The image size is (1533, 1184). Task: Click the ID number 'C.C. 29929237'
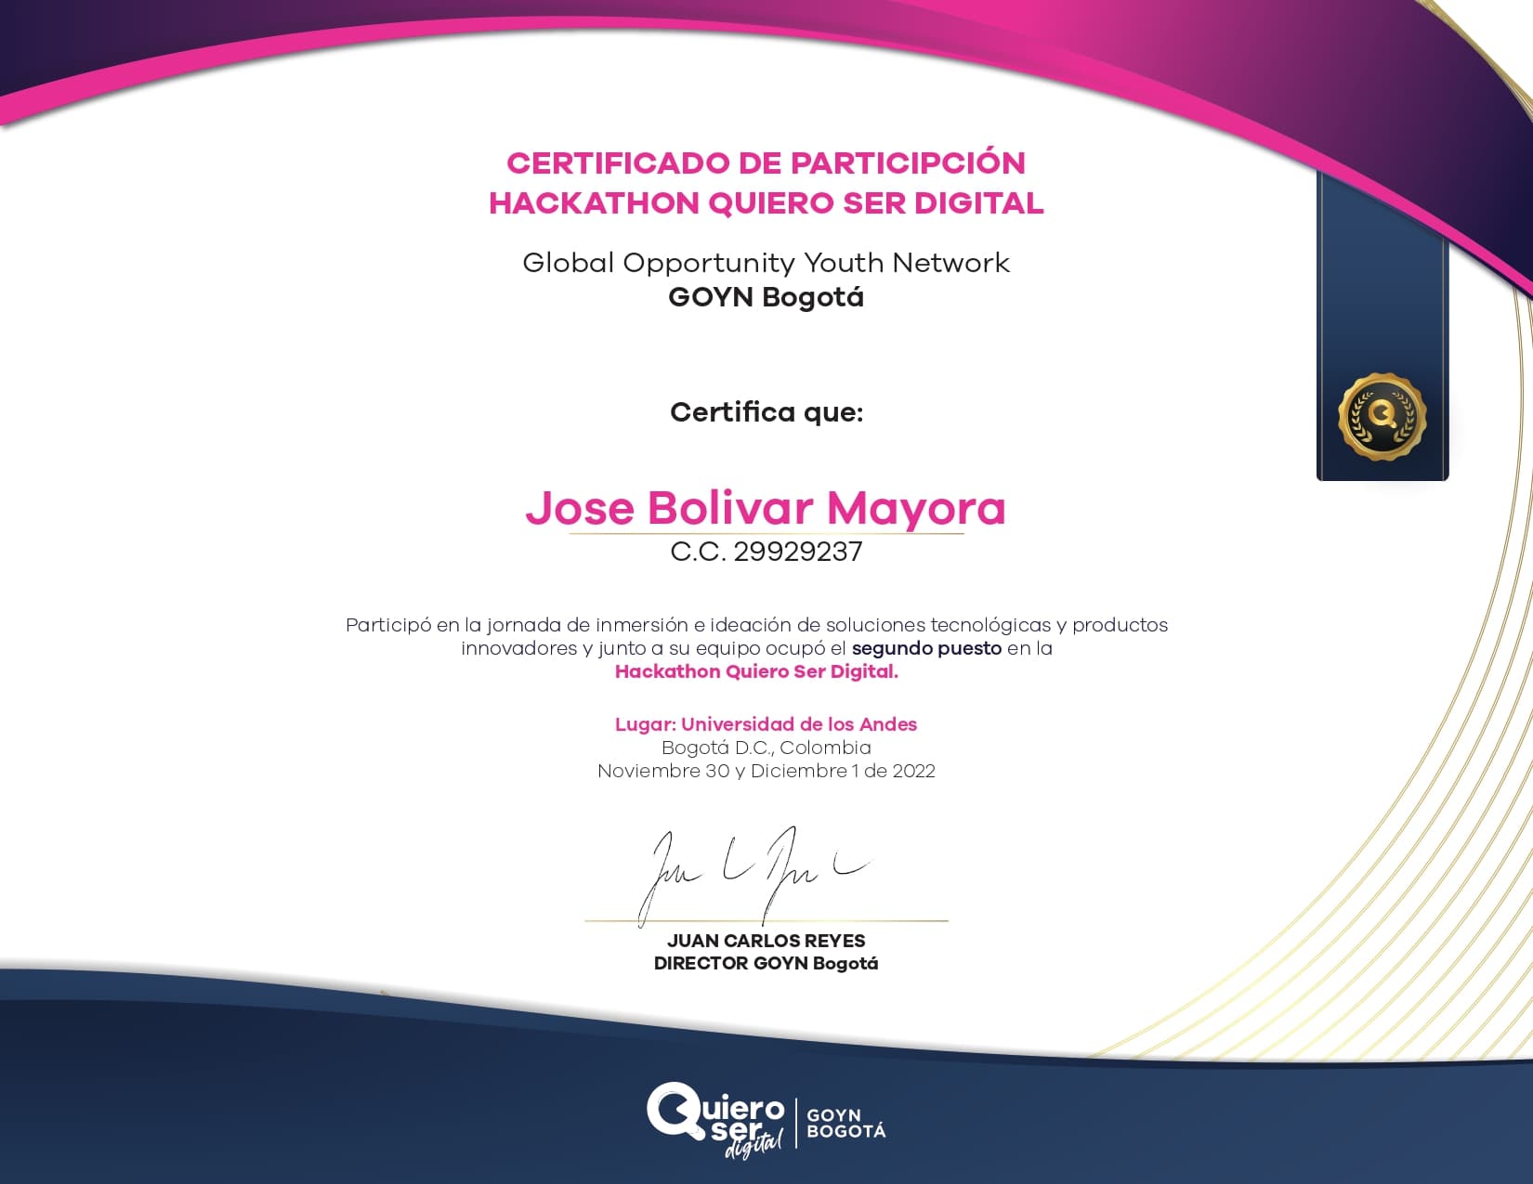click(x=766, y=552)
